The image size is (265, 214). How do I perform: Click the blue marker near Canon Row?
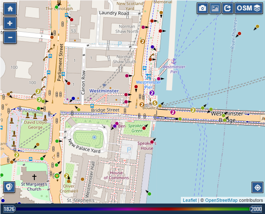coord(73,98)
